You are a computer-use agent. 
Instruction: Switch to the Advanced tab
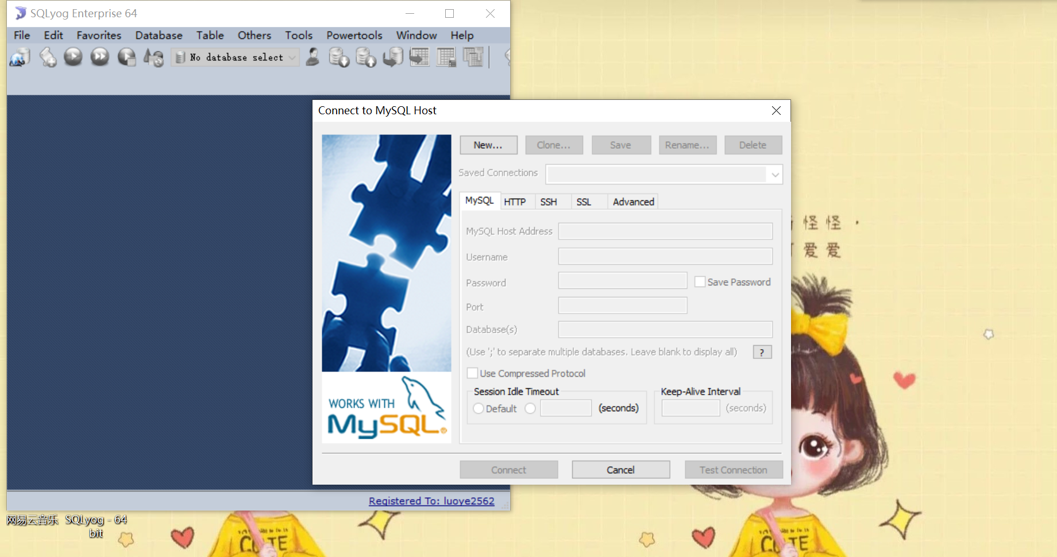pos(633,202)
